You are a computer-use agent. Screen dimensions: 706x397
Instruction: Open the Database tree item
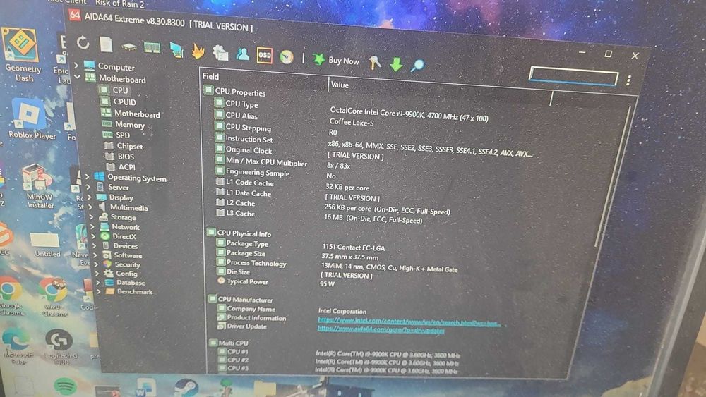coord(131,282)
